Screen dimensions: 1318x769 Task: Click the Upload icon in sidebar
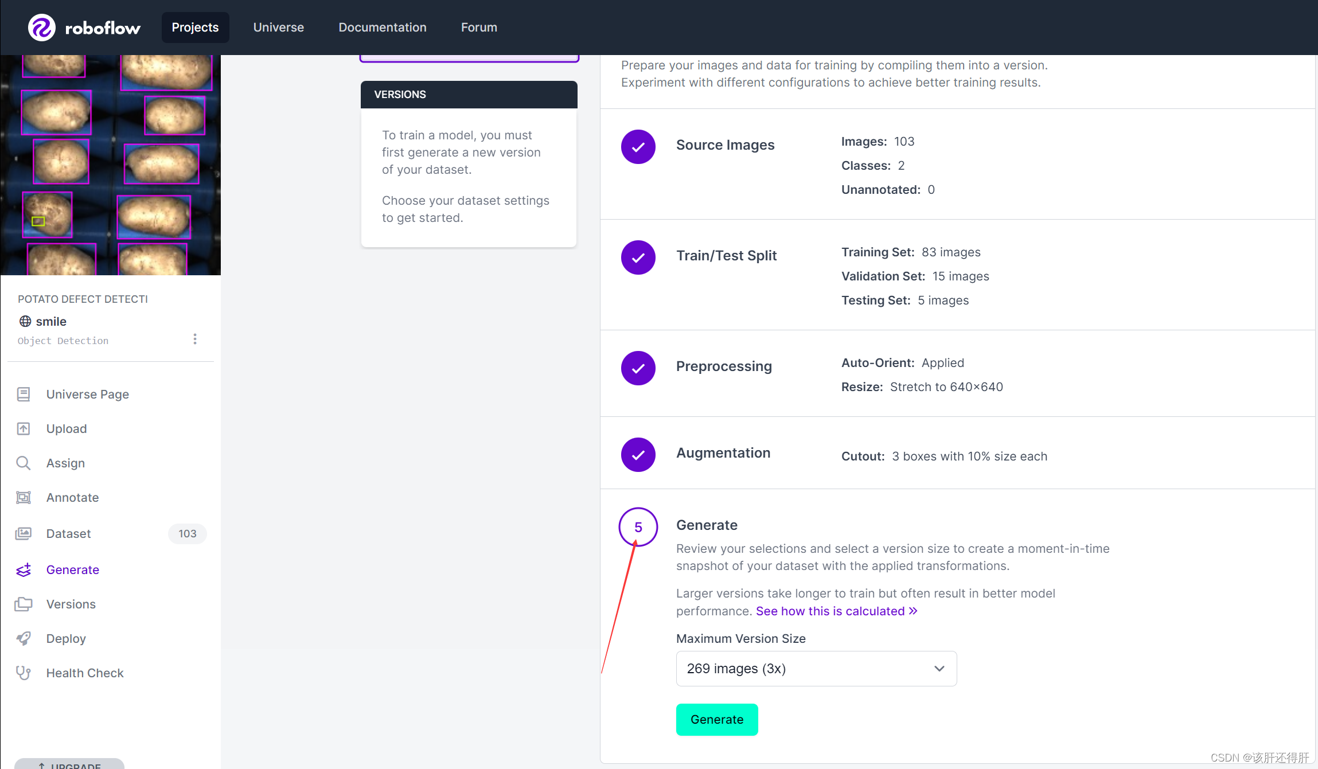24,429
